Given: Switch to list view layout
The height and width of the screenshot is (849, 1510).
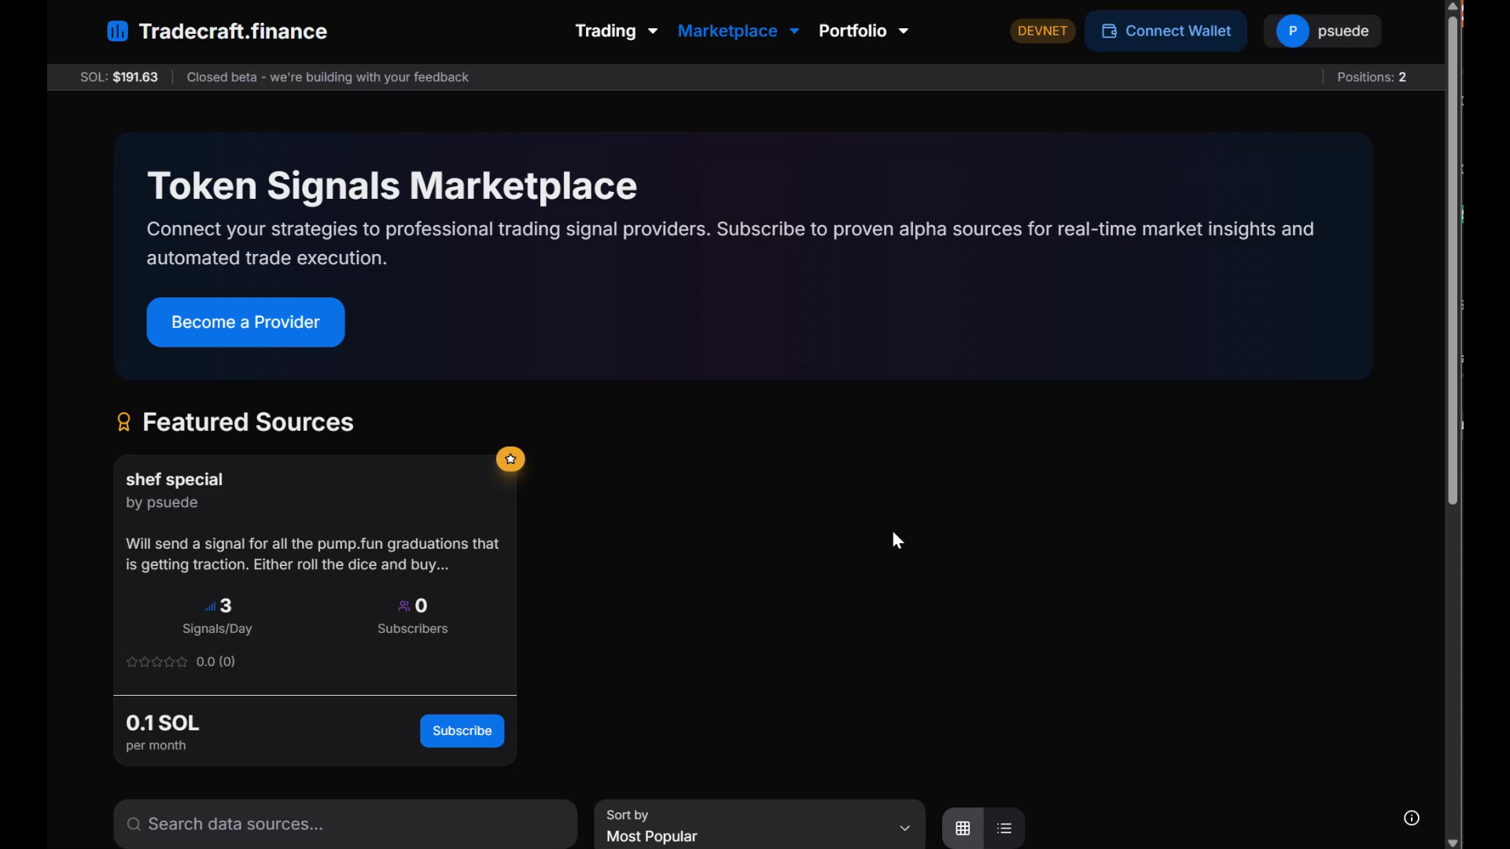Looking at the screenshot, I should 1004,828.
